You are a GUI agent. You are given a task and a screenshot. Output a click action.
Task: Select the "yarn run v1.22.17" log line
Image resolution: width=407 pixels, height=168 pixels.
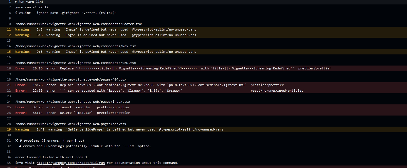tap(34, 7)
